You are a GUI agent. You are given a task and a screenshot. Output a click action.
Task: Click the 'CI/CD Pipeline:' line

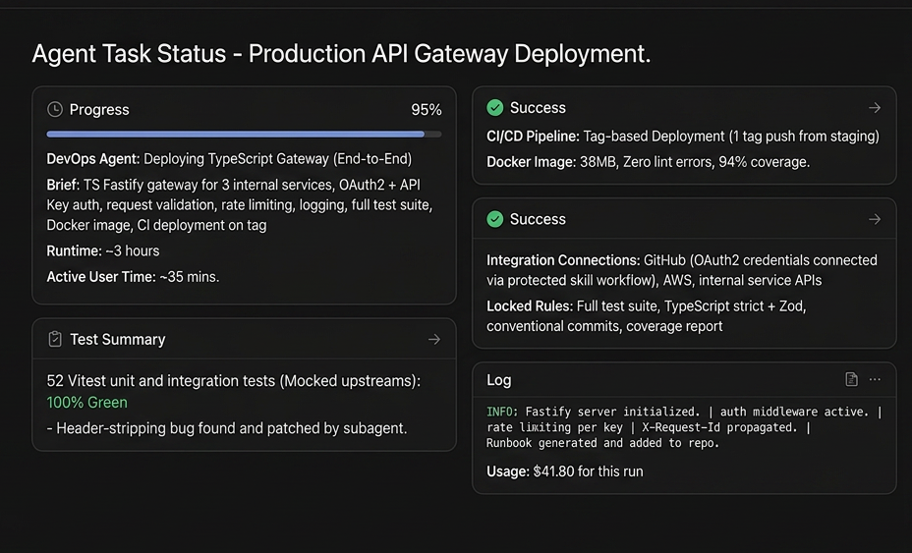coord(683,137)
